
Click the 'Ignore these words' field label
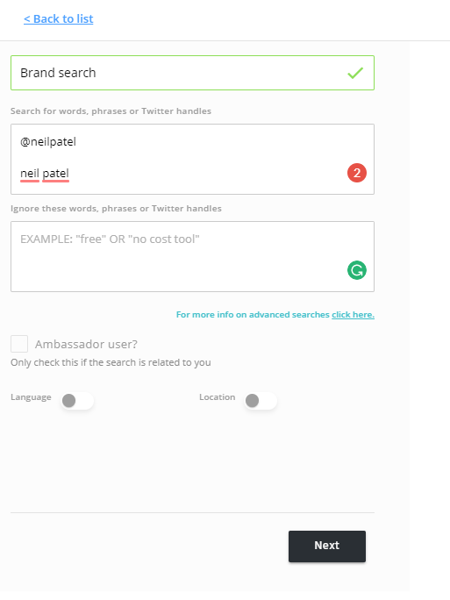116,209
